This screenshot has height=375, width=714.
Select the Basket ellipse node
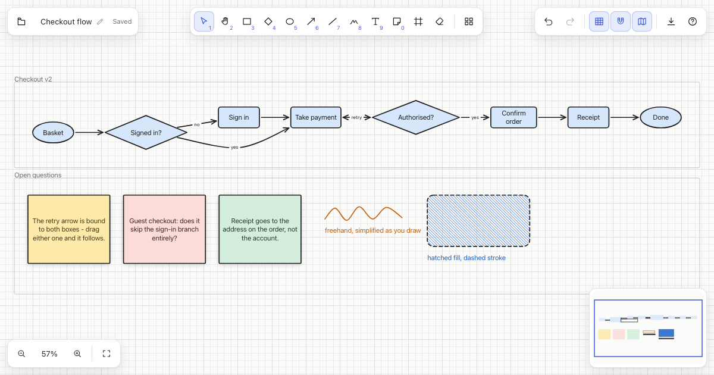coord(54,133)
